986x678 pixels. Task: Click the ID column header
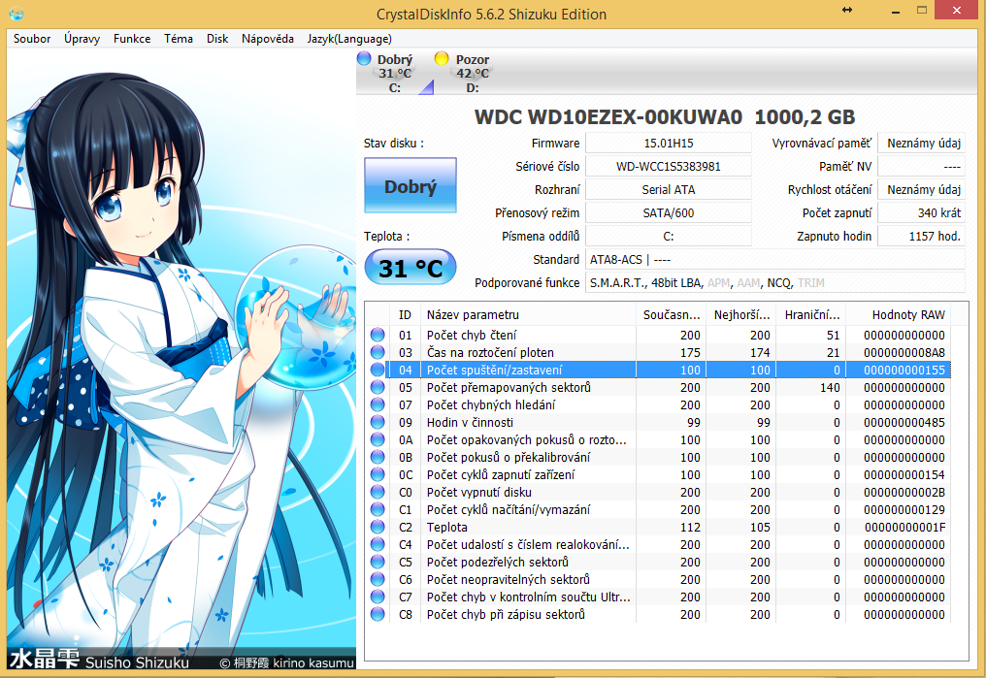coord(405,315)
